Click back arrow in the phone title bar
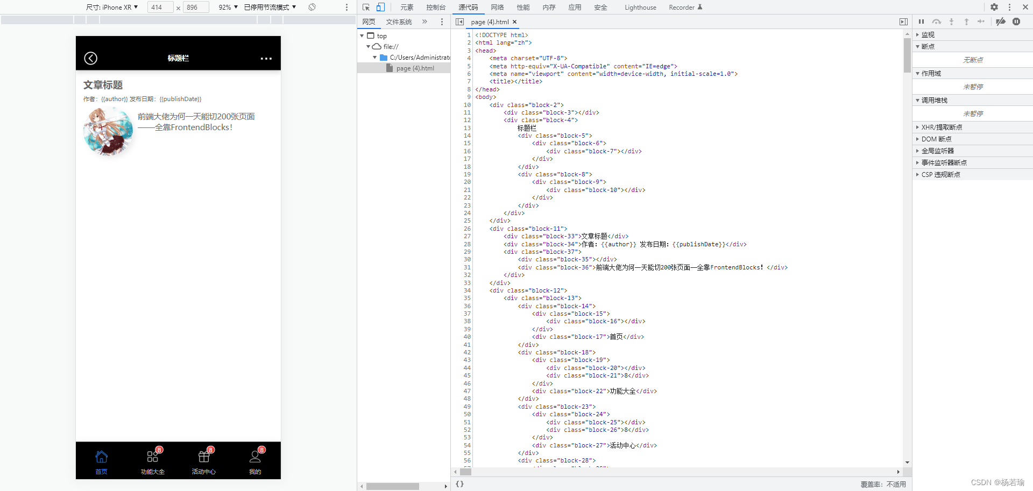The width and height of the screenshot is (1033, 491). (90, 58)
